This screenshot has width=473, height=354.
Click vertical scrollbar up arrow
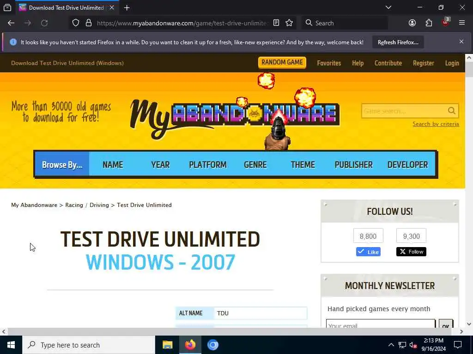(x=469, y=57)
